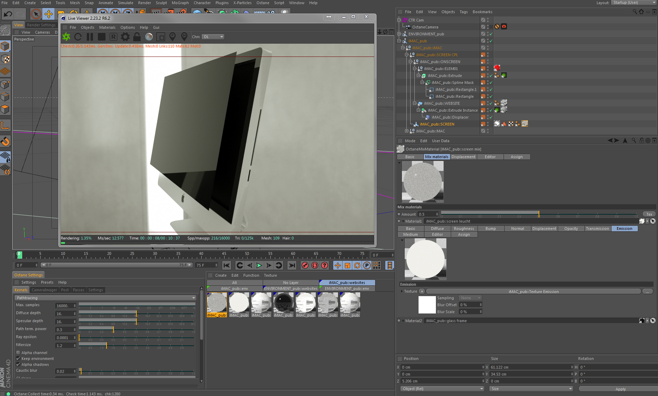Screen dimensions: 658x396
Task: Click the Tex button beside Amount
Action: pos(649,214)
